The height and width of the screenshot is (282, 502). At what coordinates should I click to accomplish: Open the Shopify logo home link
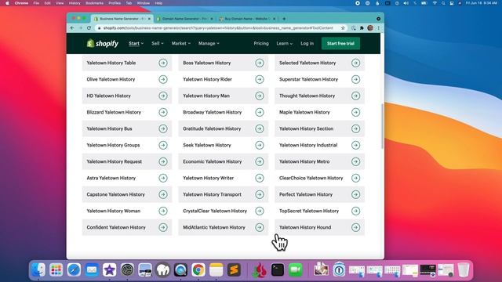tap(103, 43)
